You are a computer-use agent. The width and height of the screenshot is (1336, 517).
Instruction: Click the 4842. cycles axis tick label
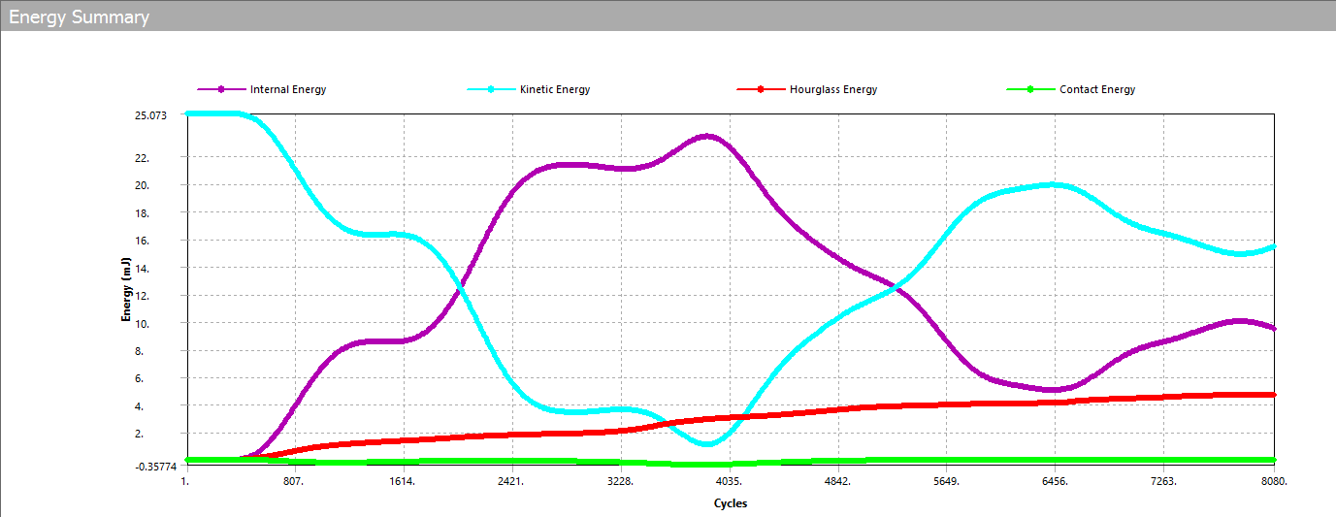tap(837, 481)
